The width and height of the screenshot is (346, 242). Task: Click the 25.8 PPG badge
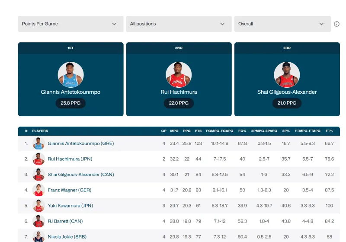pos(70,103)
